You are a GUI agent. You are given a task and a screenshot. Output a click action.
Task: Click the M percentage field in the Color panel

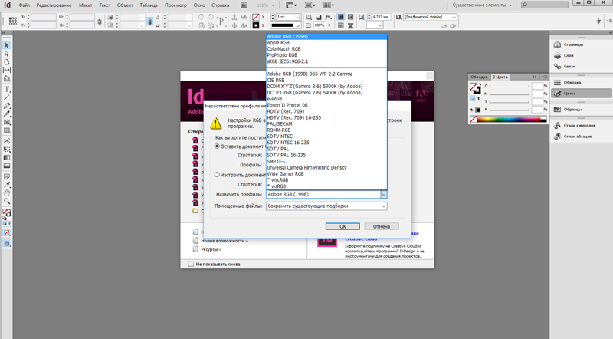click(538, 94)
